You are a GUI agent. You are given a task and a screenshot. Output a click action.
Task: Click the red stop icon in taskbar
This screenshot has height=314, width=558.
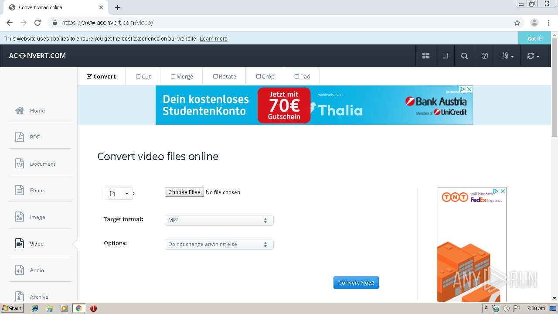[93, 308]
